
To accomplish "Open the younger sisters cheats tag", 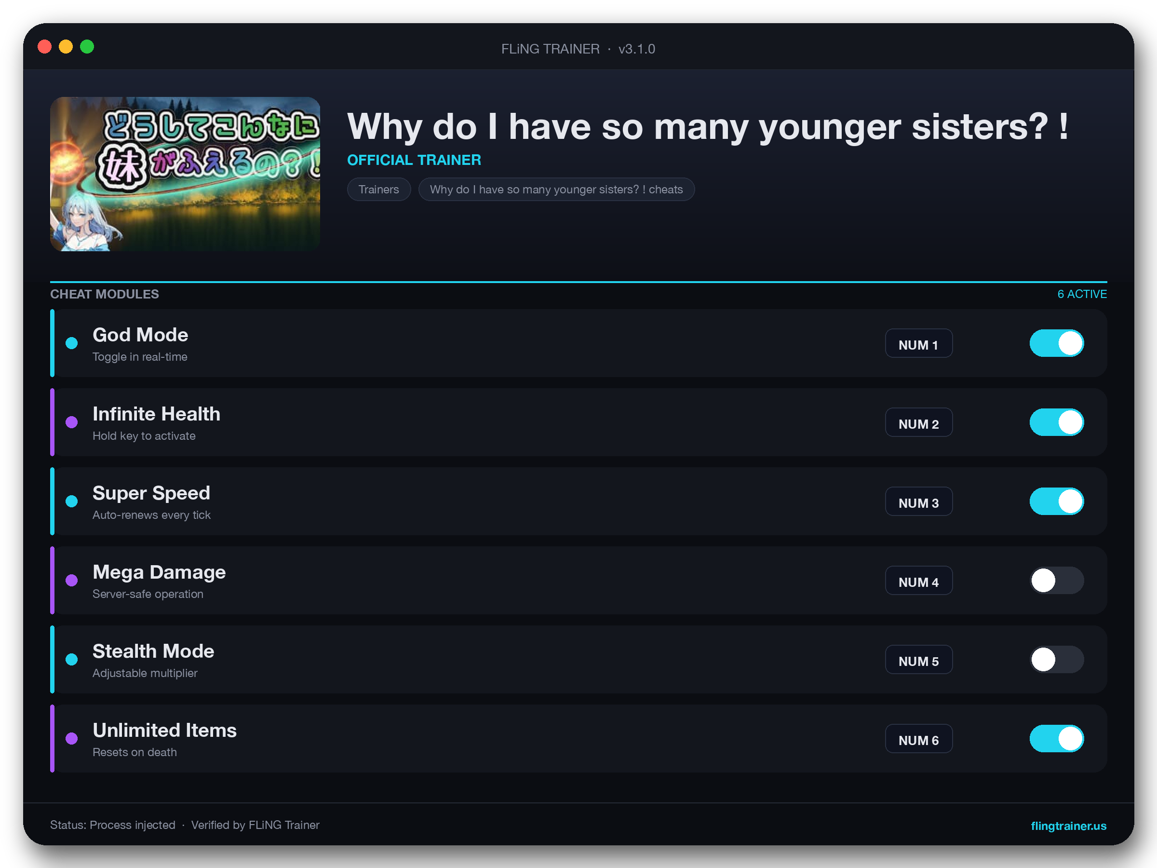I will (x=556, y=190).
